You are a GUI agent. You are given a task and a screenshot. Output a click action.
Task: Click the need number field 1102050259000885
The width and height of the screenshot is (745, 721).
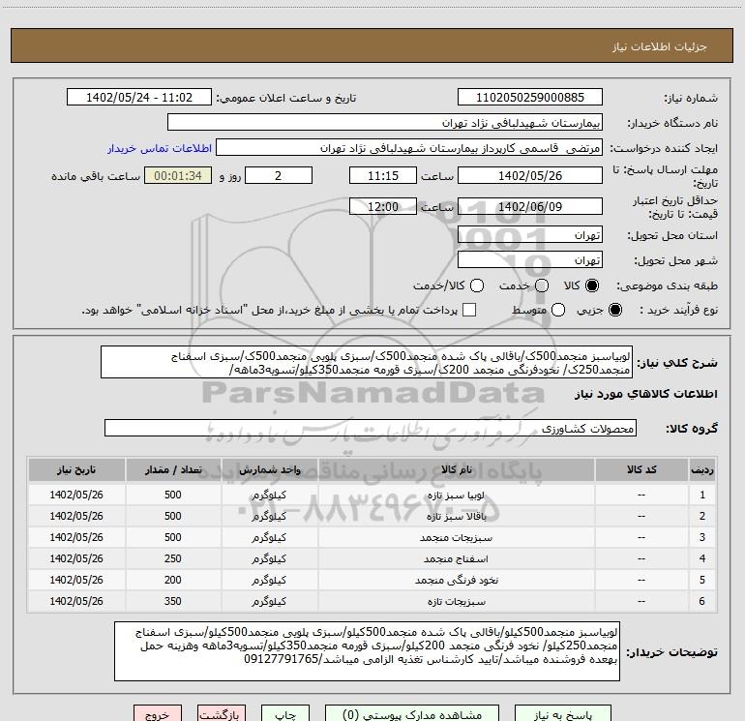coord(529,98)
